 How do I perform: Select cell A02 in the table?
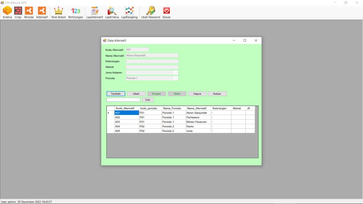pos(127,117)
